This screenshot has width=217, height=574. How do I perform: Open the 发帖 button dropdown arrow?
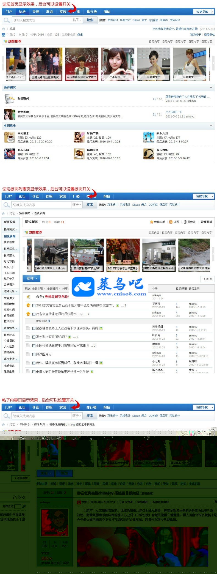click(37, 279)
